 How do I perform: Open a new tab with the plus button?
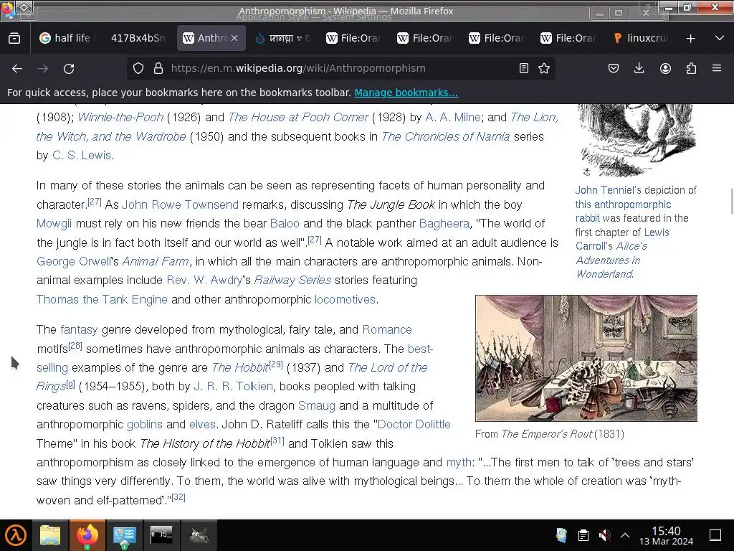coord(690,39)
